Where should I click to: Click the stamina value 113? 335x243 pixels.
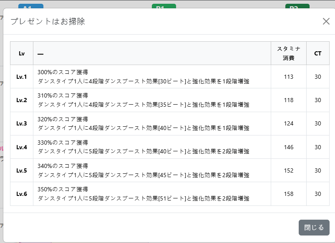click(289, 77)
